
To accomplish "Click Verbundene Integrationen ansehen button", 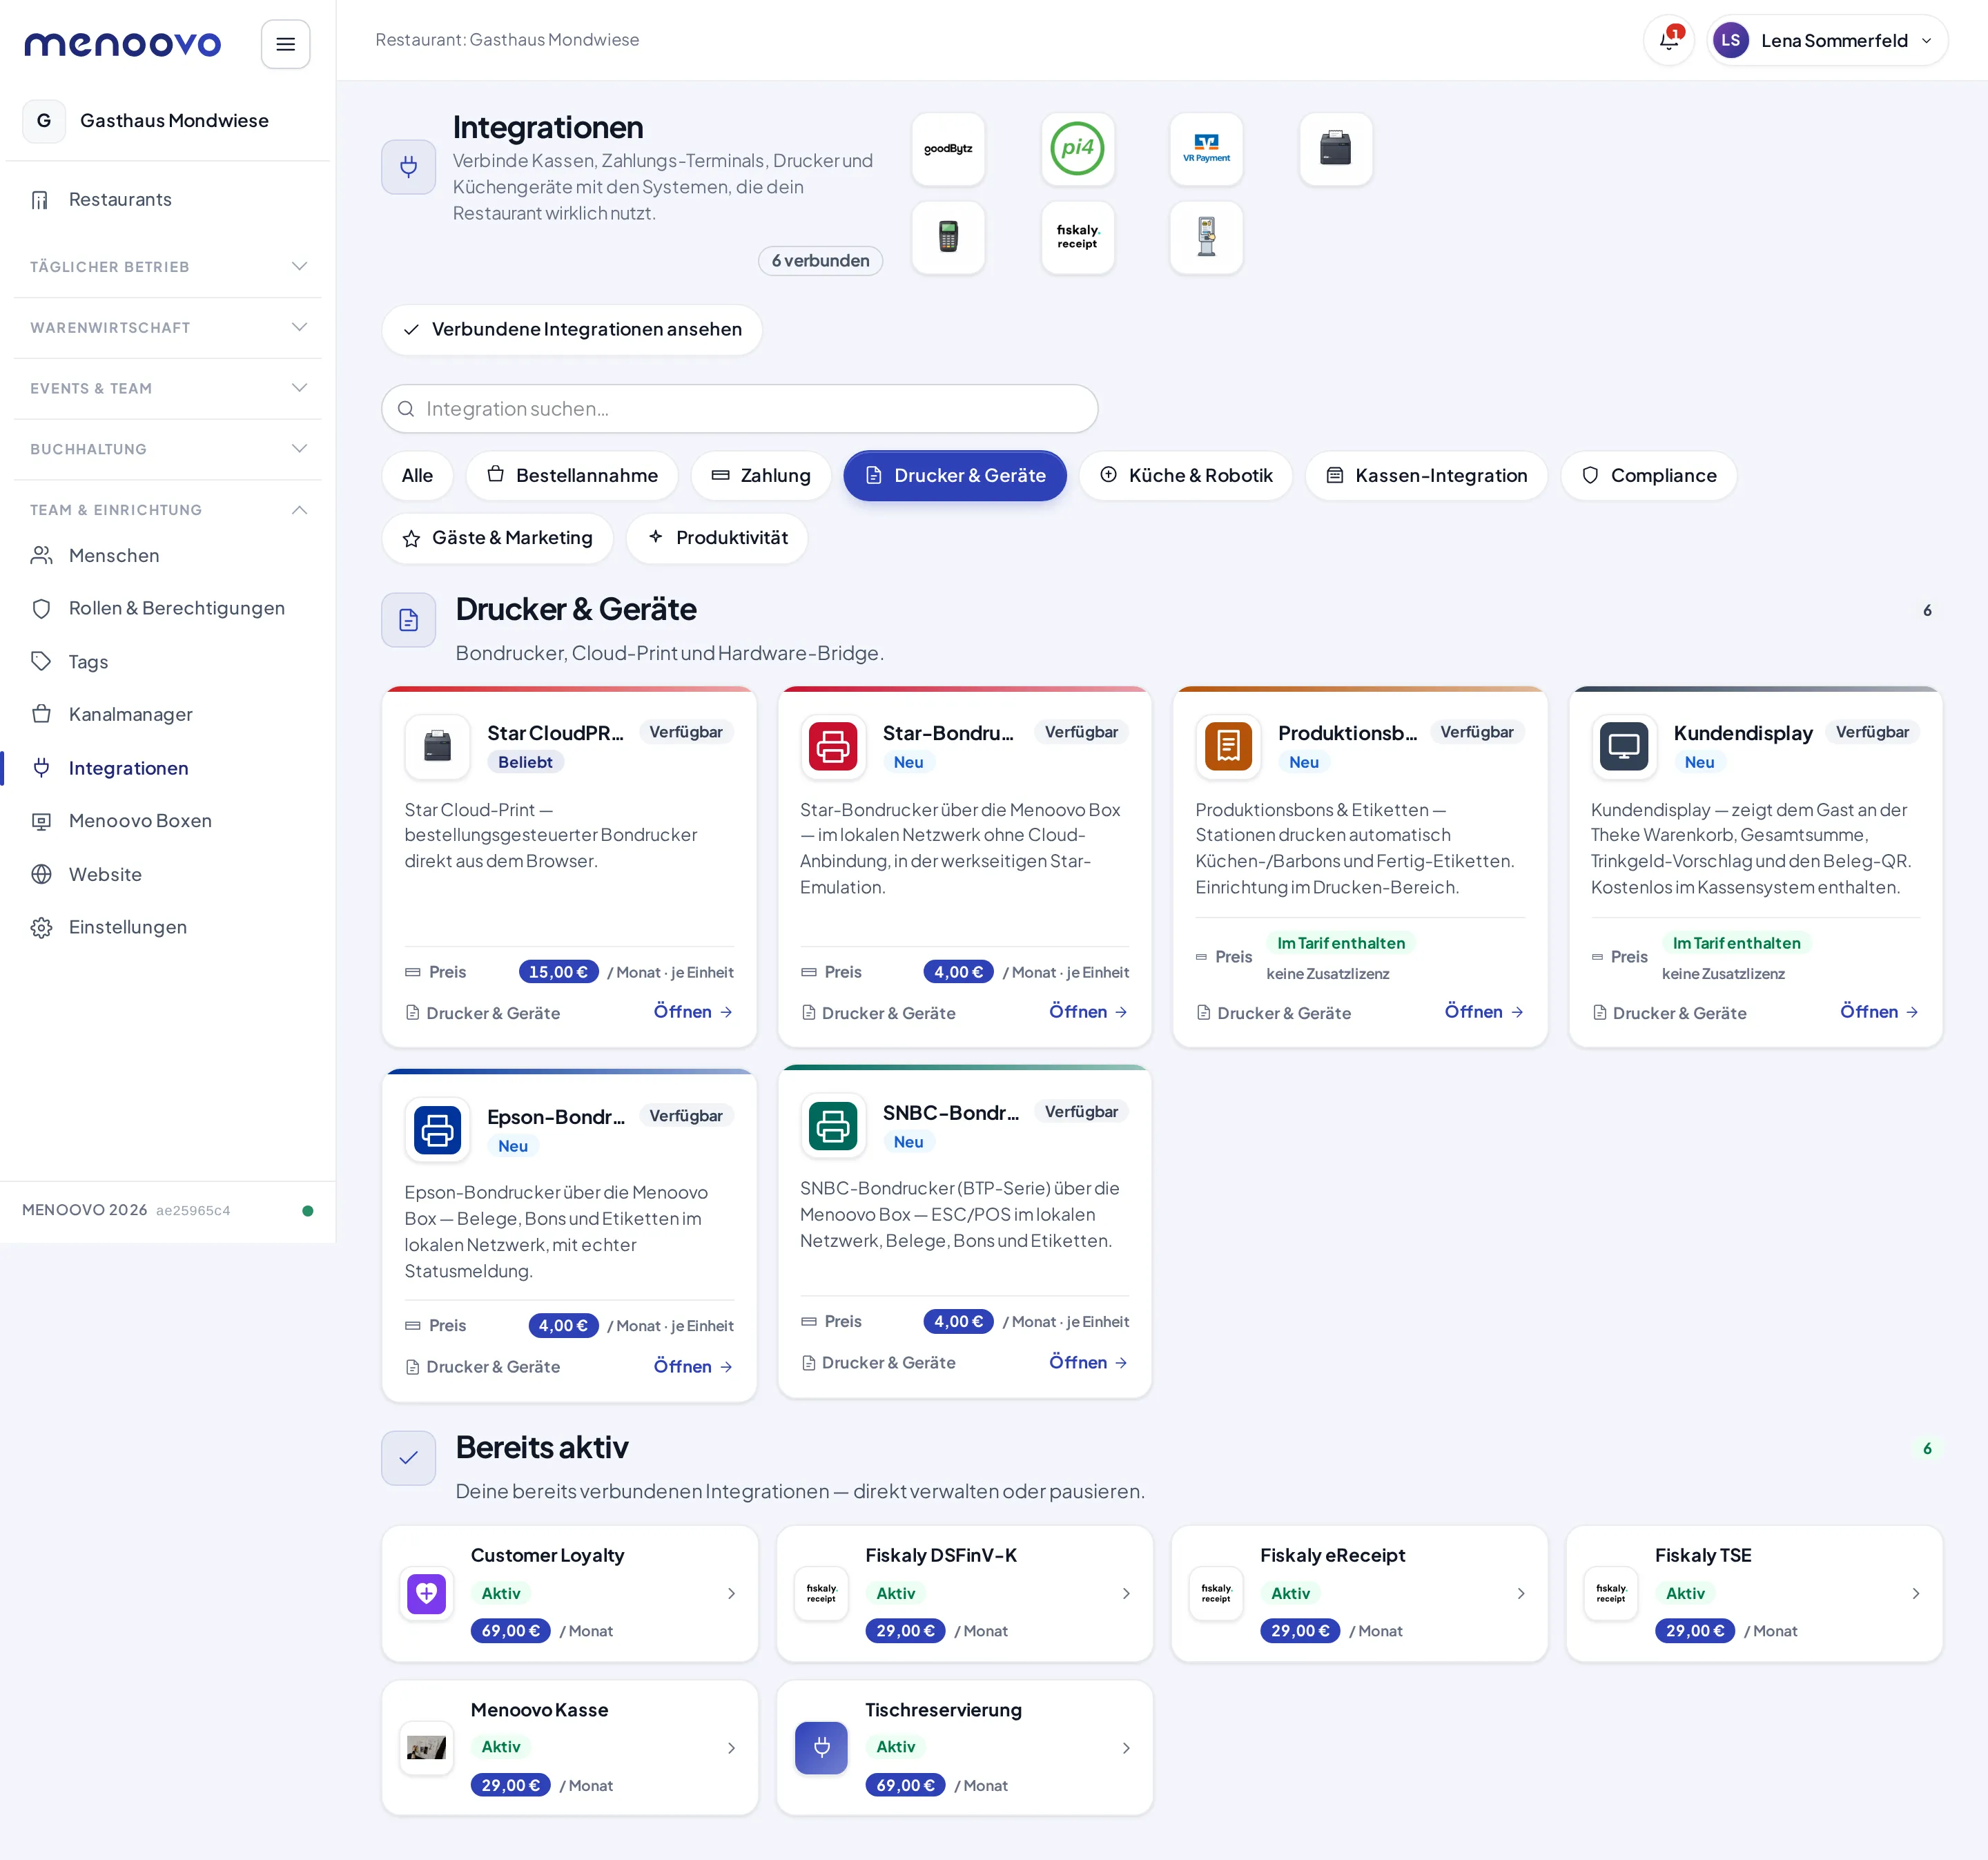I will [x=572, y=330].
